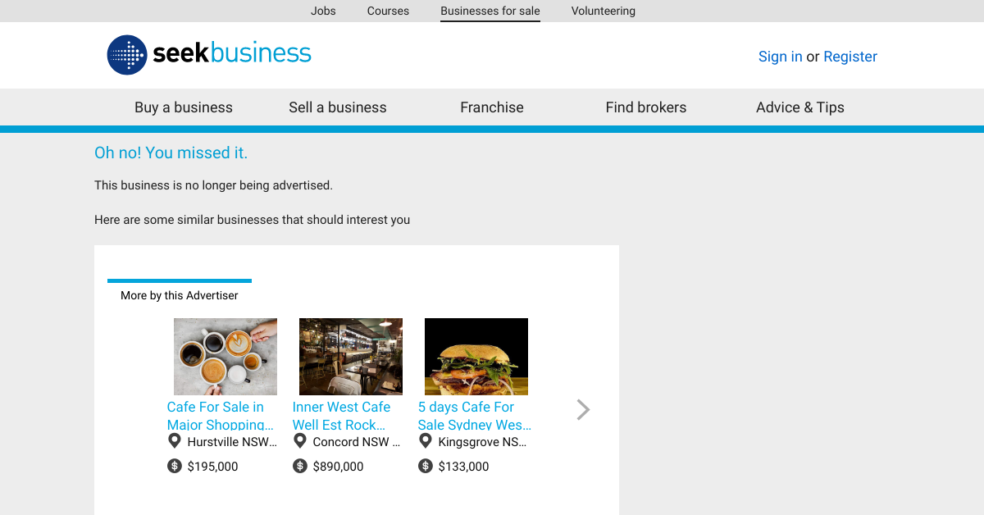Image resolution: width=984 pixels, height=515 pixels.
Task: Click the dollar icon next to $133,000
Action: pyautogui.click(x=426, y=466)
